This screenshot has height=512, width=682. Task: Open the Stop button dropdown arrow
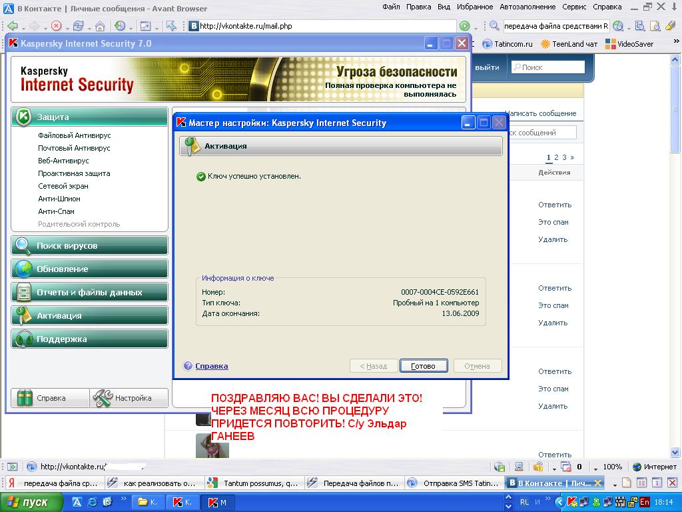[67, 28]
